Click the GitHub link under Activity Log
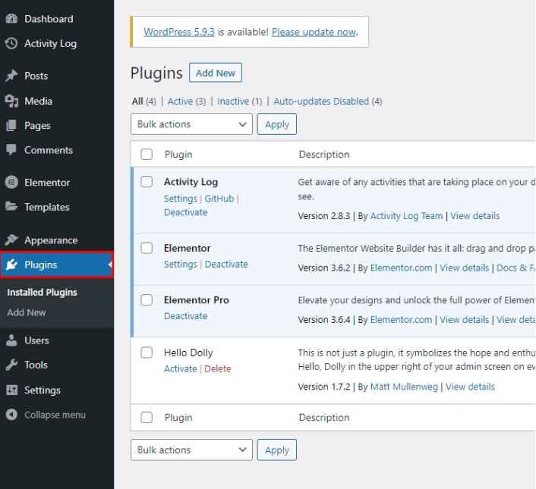536x489 pixels. click(x=219, y=199)
